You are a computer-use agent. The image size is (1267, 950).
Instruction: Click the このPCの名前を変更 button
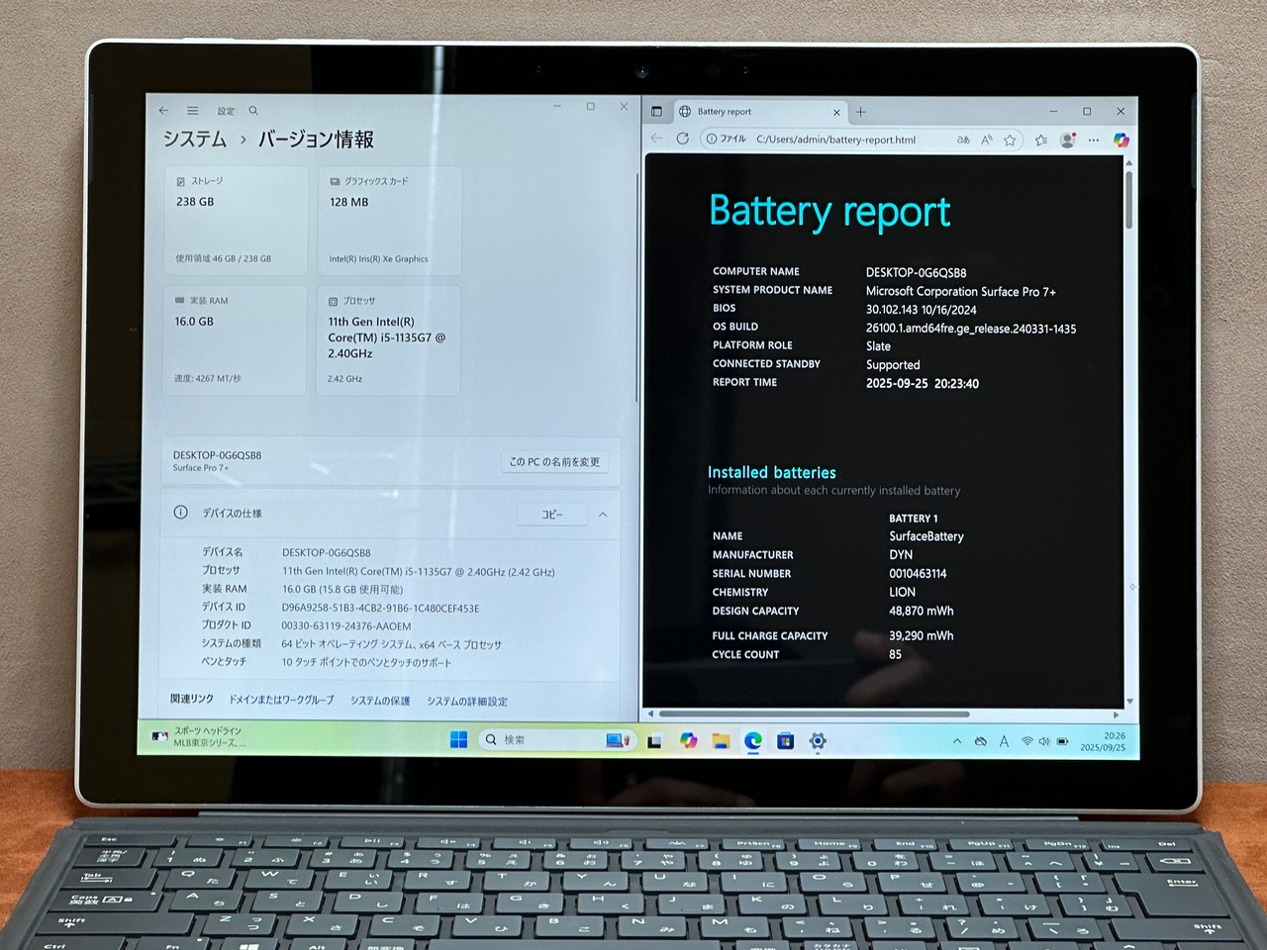(554, 462)
